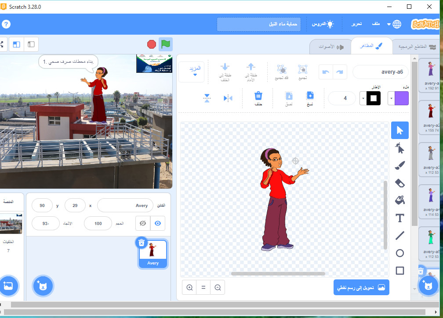Image resolution: width=443 pixels, height=318 pixels.
Task: Open the Edit (تحرير) menu
Action: [356, 24]
